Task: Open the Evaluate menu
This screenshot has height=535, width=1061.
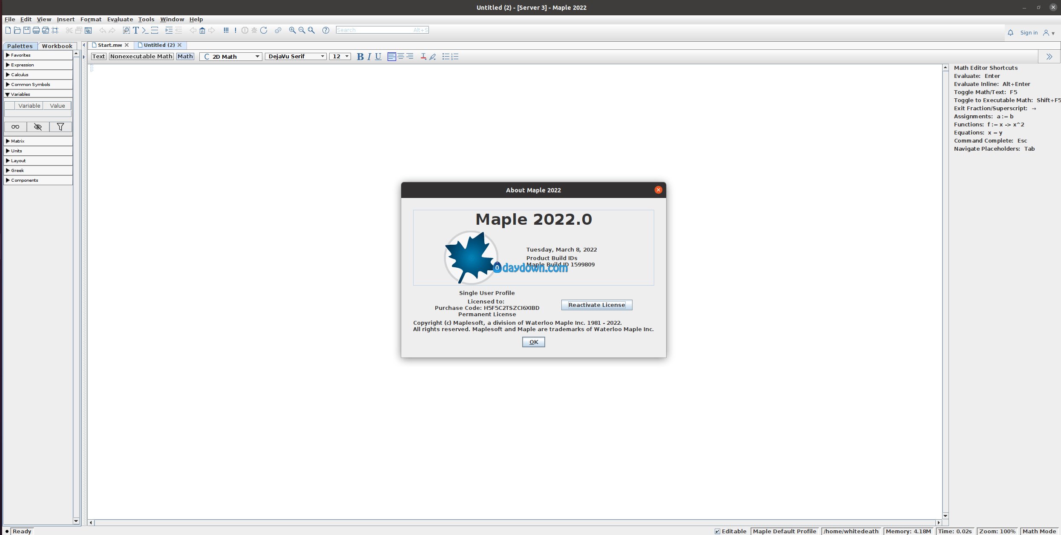Action: [x=120, y=20]
